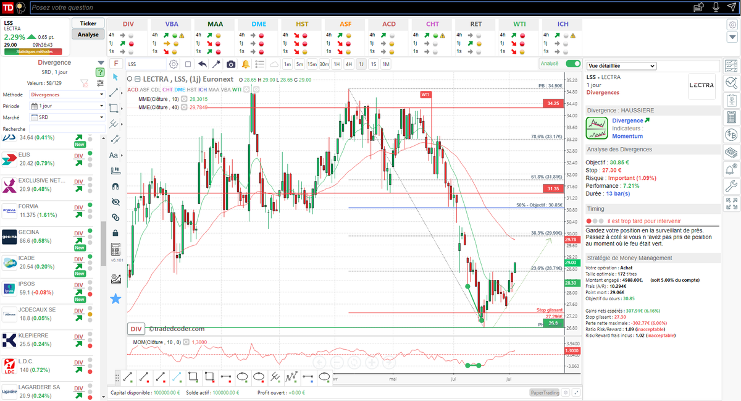Screen dimensions: 741x401
Task: Toggle the green Analysé switch
Action: [573, 64]
